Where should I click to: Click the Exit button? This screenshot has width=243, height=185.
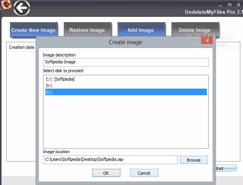point(226,168)
